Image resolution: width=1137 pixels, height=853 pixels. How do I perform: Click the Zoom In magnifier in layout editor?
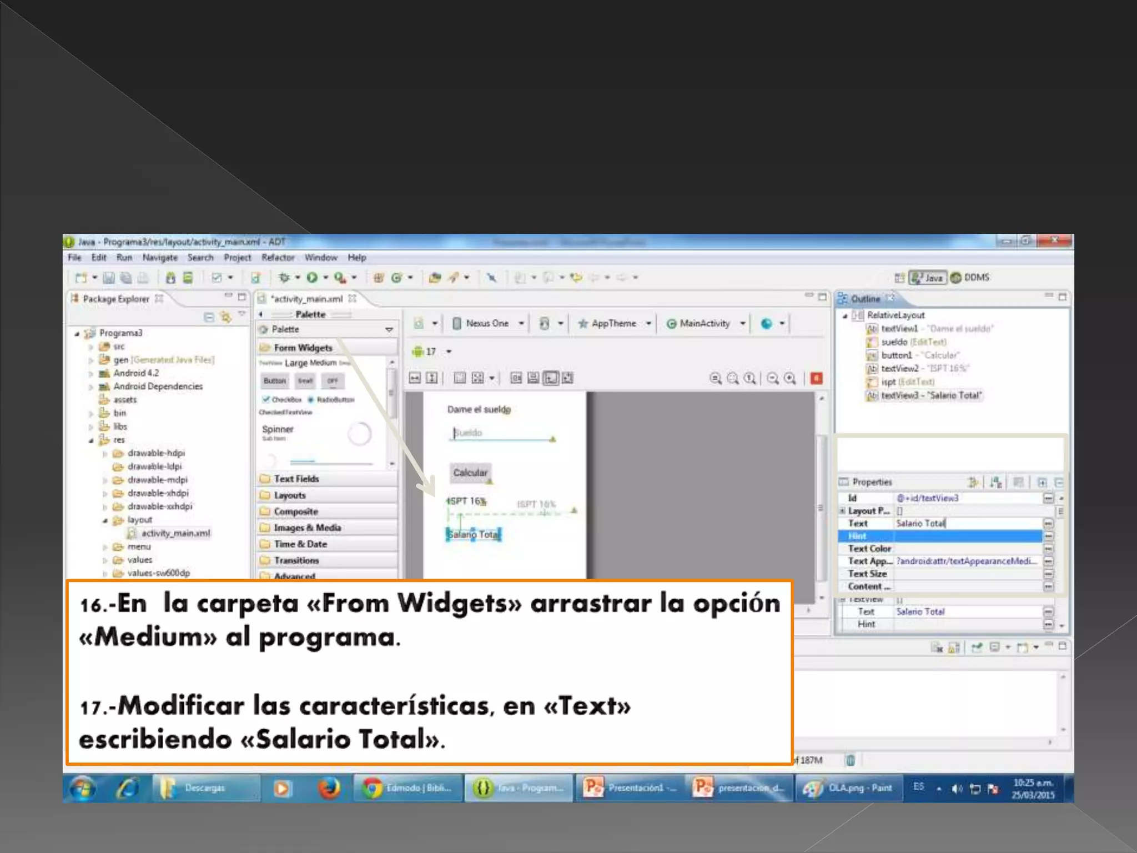[x=790, y=378]
